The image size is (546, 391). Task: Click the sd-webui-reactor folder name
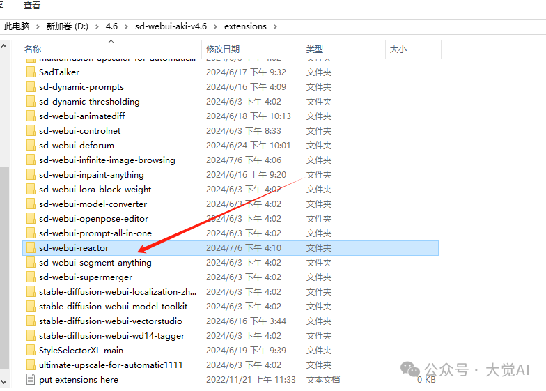[x=74, y=248]
